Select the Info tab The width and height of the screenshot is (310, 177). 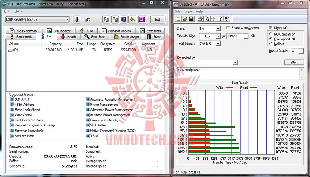click(46, 36)
